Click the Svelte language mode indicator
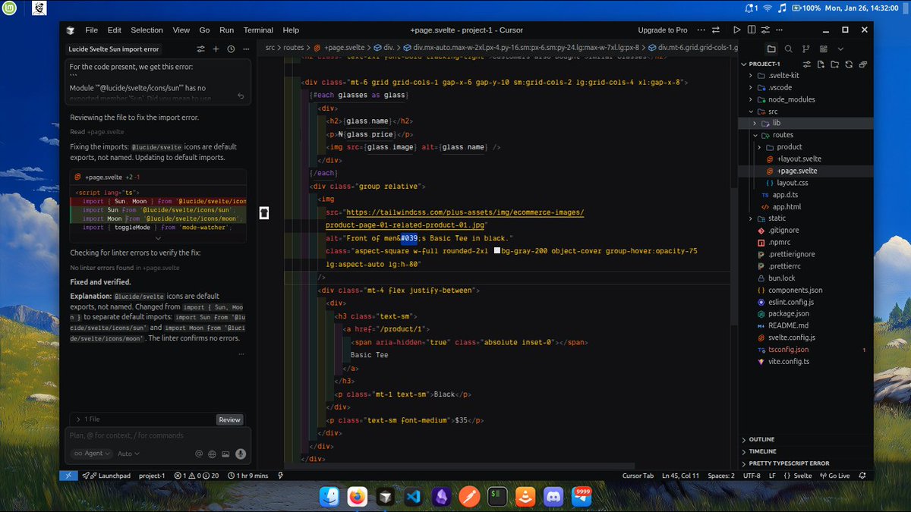 click(797, 476)
